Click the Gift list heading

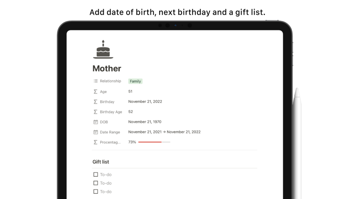click(x=101, y=162)
